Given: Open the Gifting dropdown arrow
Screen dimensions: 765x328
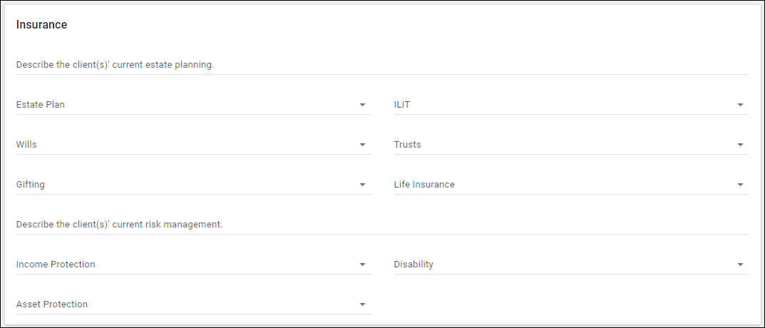Looking at the screenshot, I should click(x=363, y=185).
